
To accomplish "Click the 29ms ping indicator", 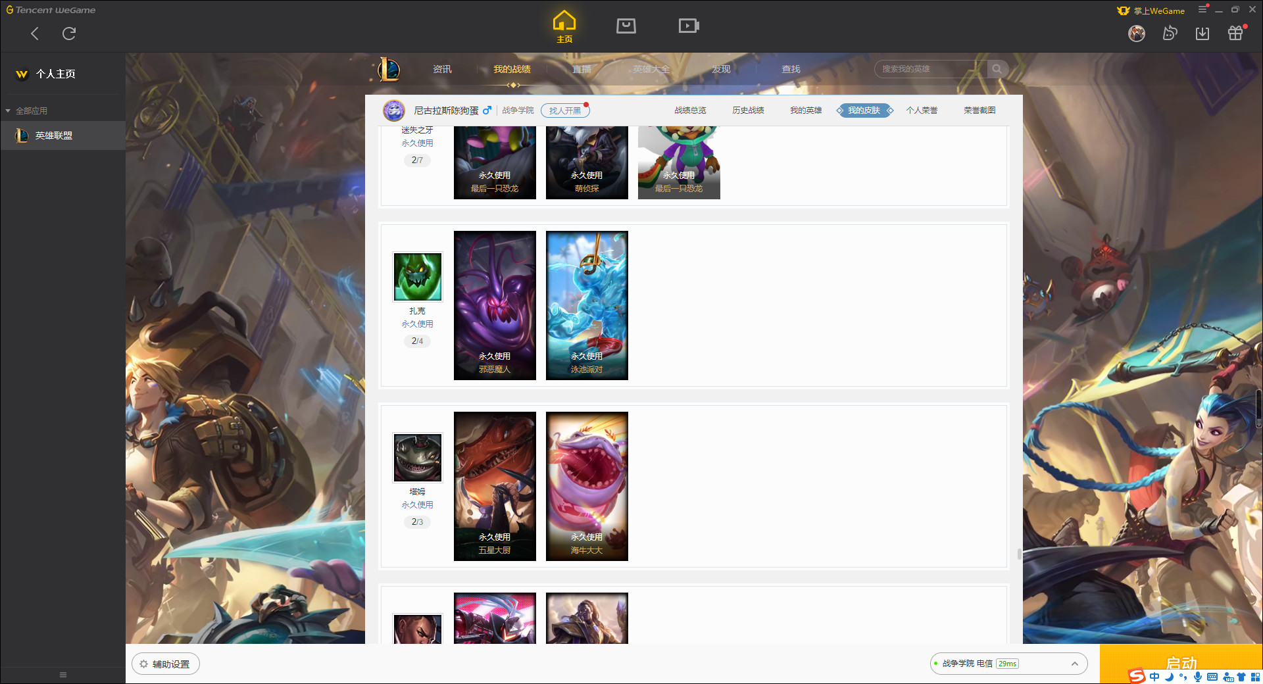I will tap(1007, 664).
